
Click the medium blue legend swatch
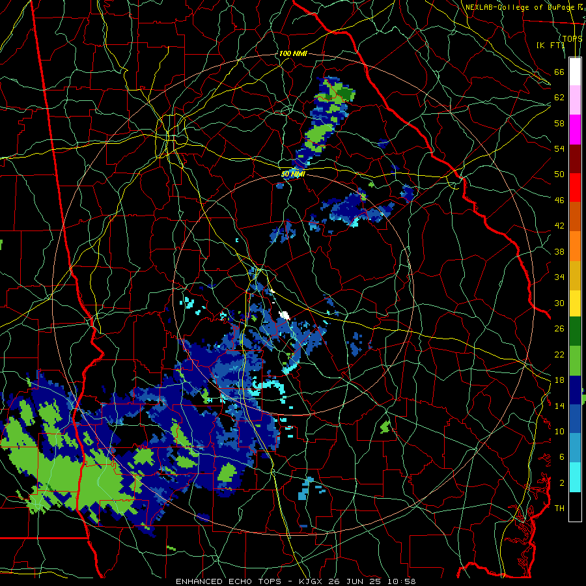[x=575, y=419]
